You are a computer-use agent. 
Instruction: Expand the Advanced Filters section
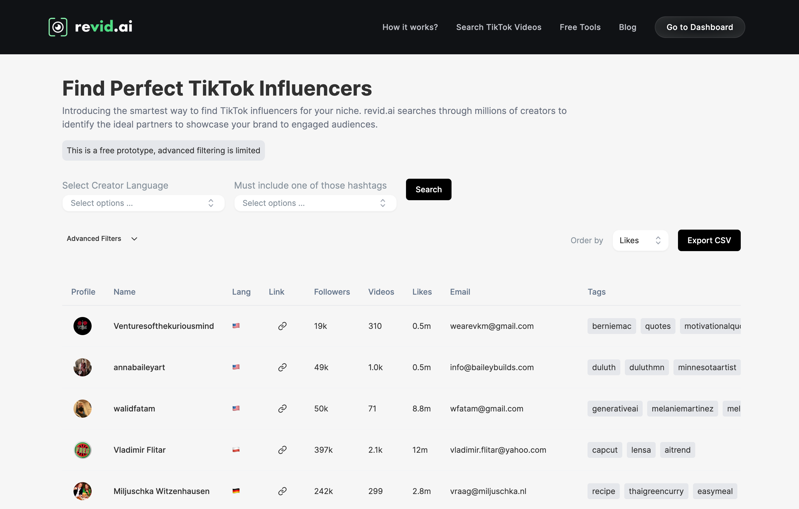coord(102,239)
